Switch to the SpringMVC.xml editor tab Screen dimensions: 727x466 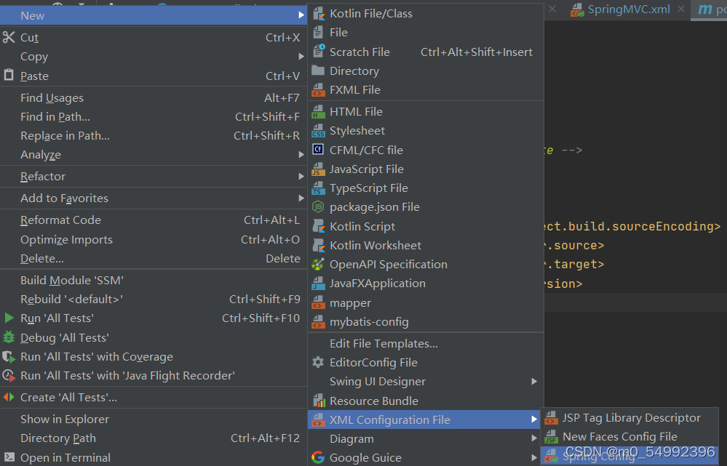tap(628, 9)
